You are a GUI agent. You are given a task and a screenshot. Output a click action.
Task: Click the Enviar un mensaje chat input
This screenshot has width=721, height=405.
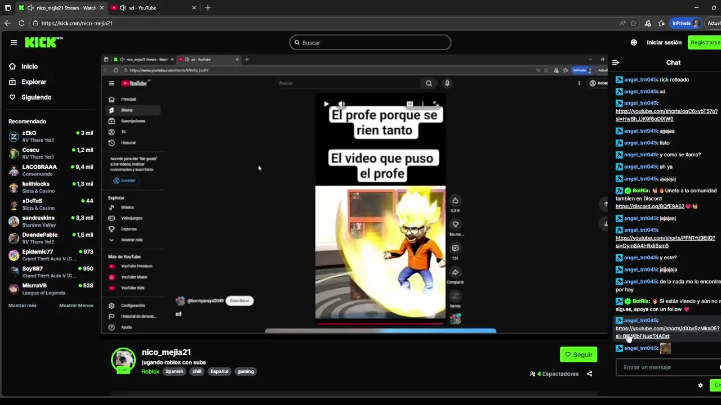coord(669,367)
